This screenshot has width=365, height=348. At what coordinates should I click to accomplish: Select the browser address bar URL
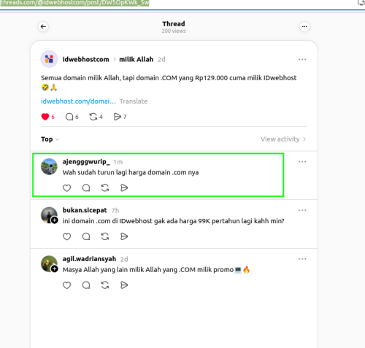(74, 3)
